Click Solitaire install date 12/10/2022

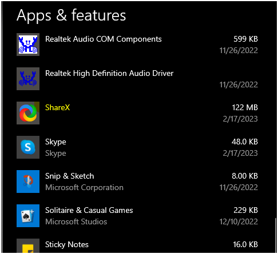click(239, 222)
